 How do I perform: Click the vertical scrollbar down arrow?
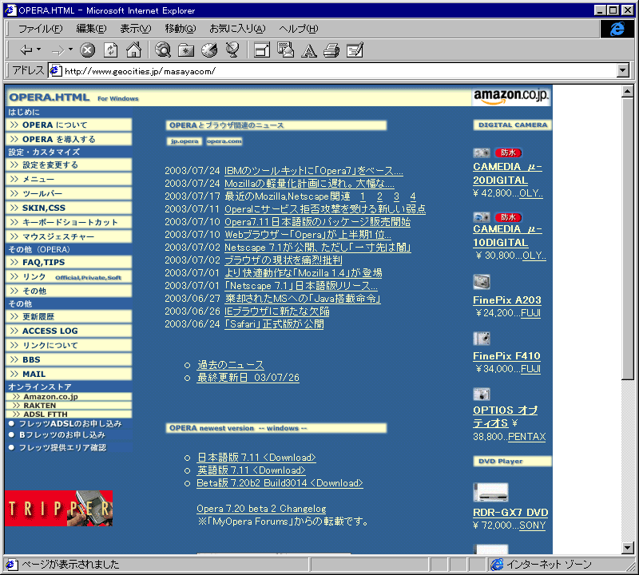click(x=628, y=548)
